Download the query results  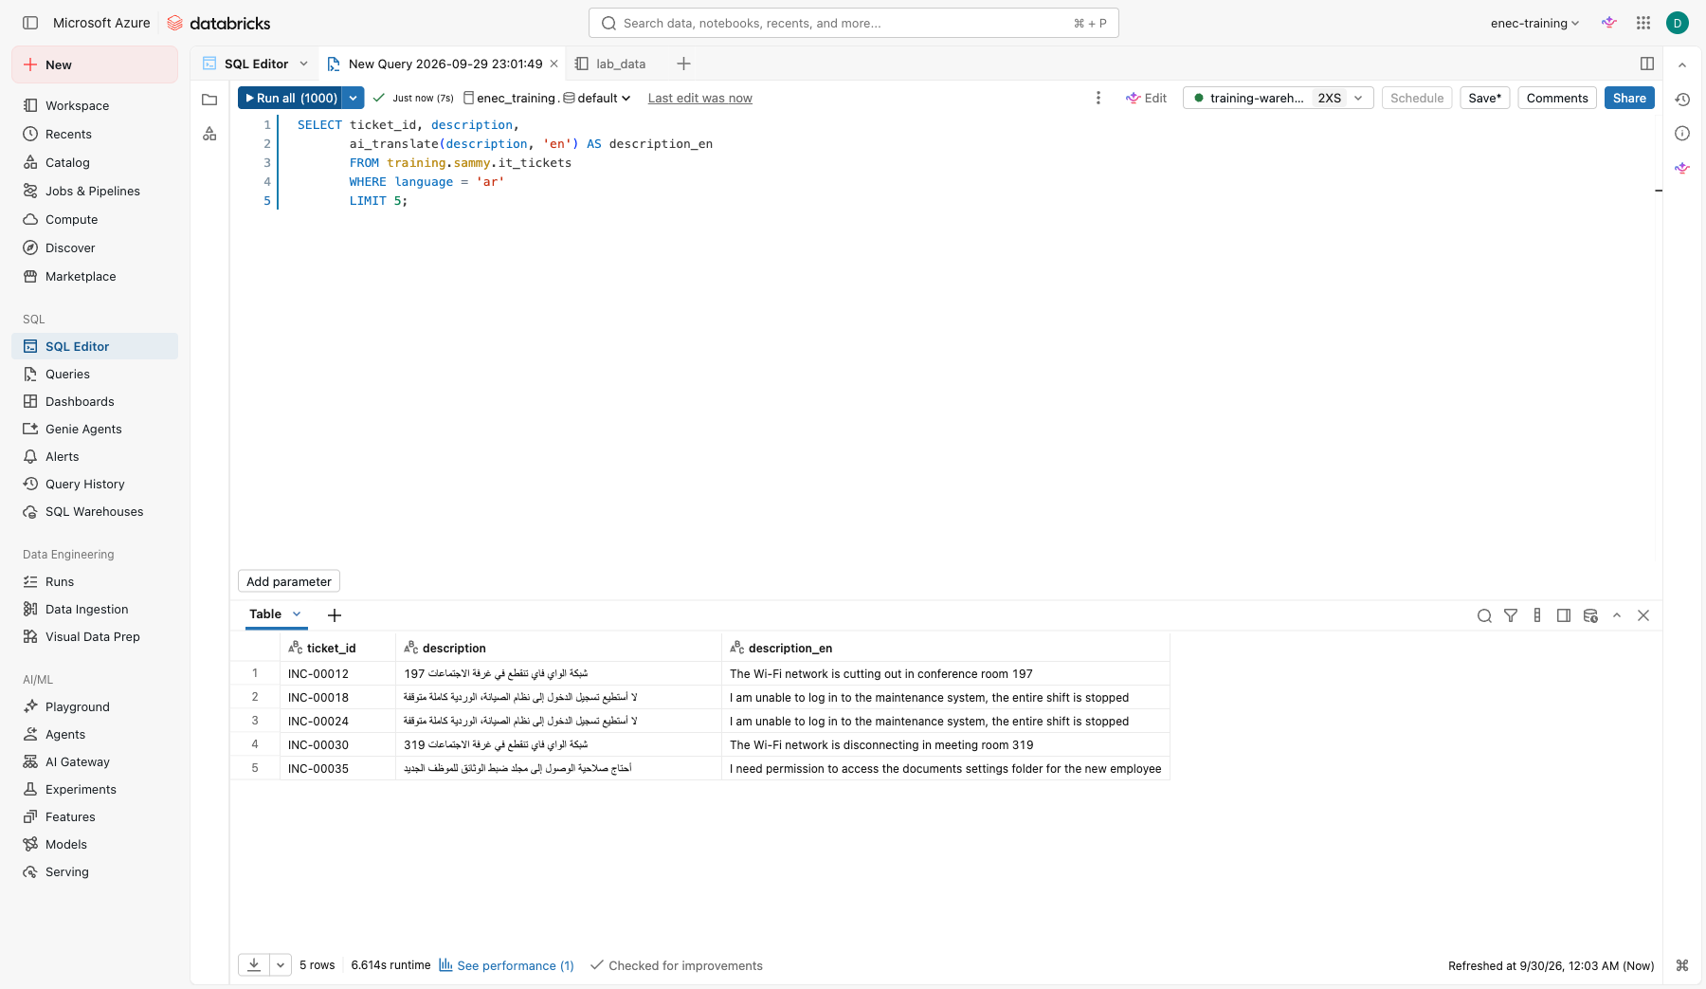[254, 965]
